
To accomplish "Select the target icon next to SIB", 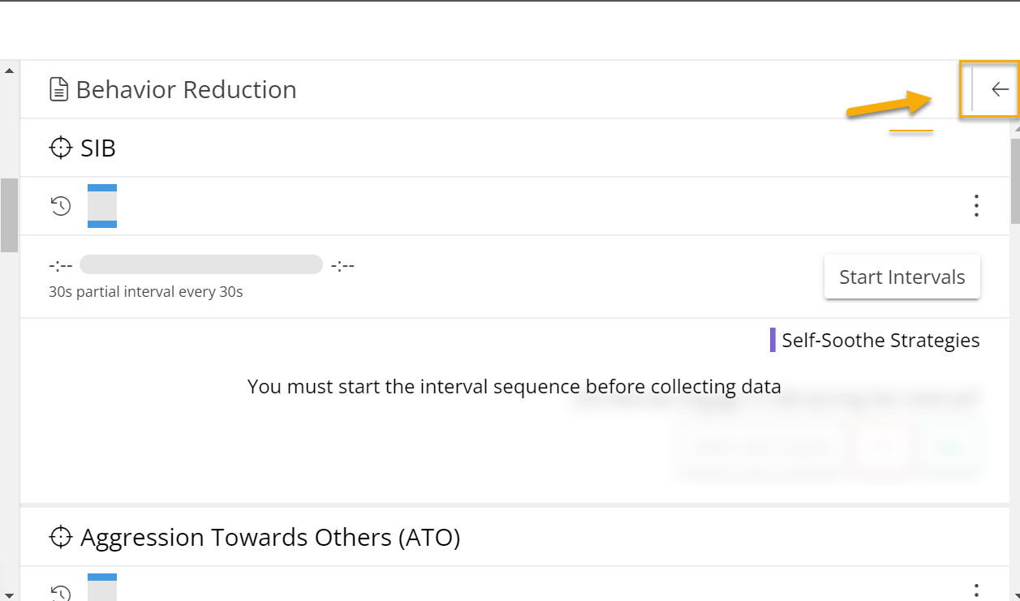I will point(60,148).
